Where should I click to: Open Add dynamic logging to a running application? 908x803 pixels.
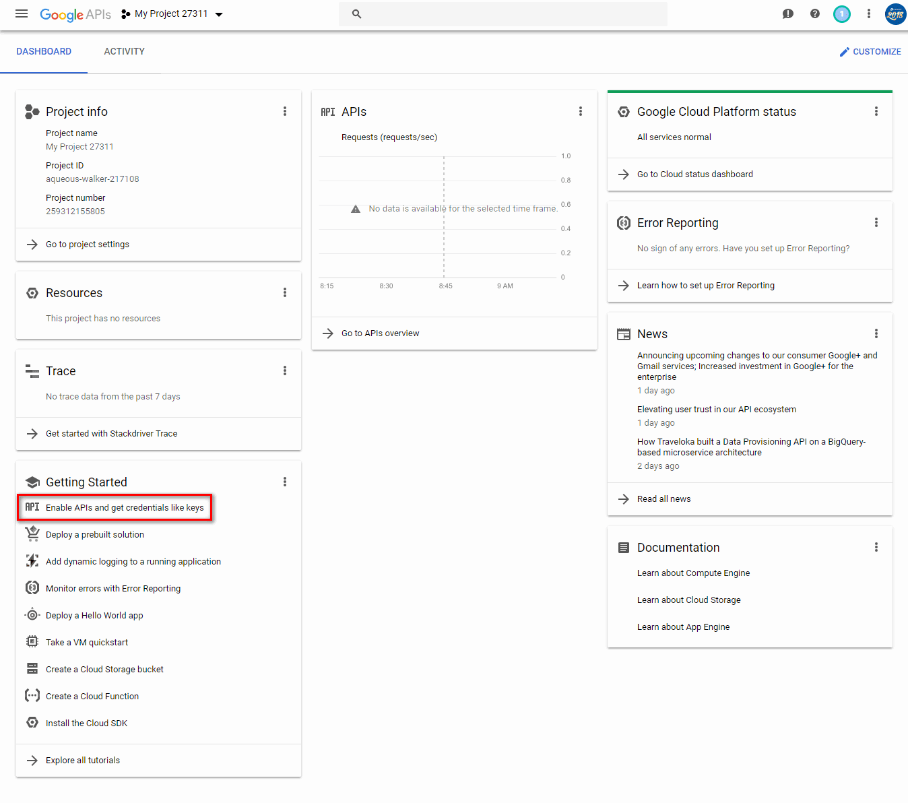tap(133, 562)
